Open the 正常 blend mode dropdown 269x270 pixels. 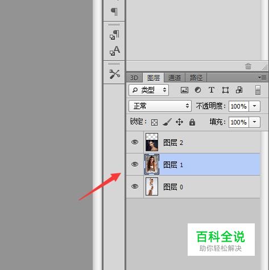point(160,106)
